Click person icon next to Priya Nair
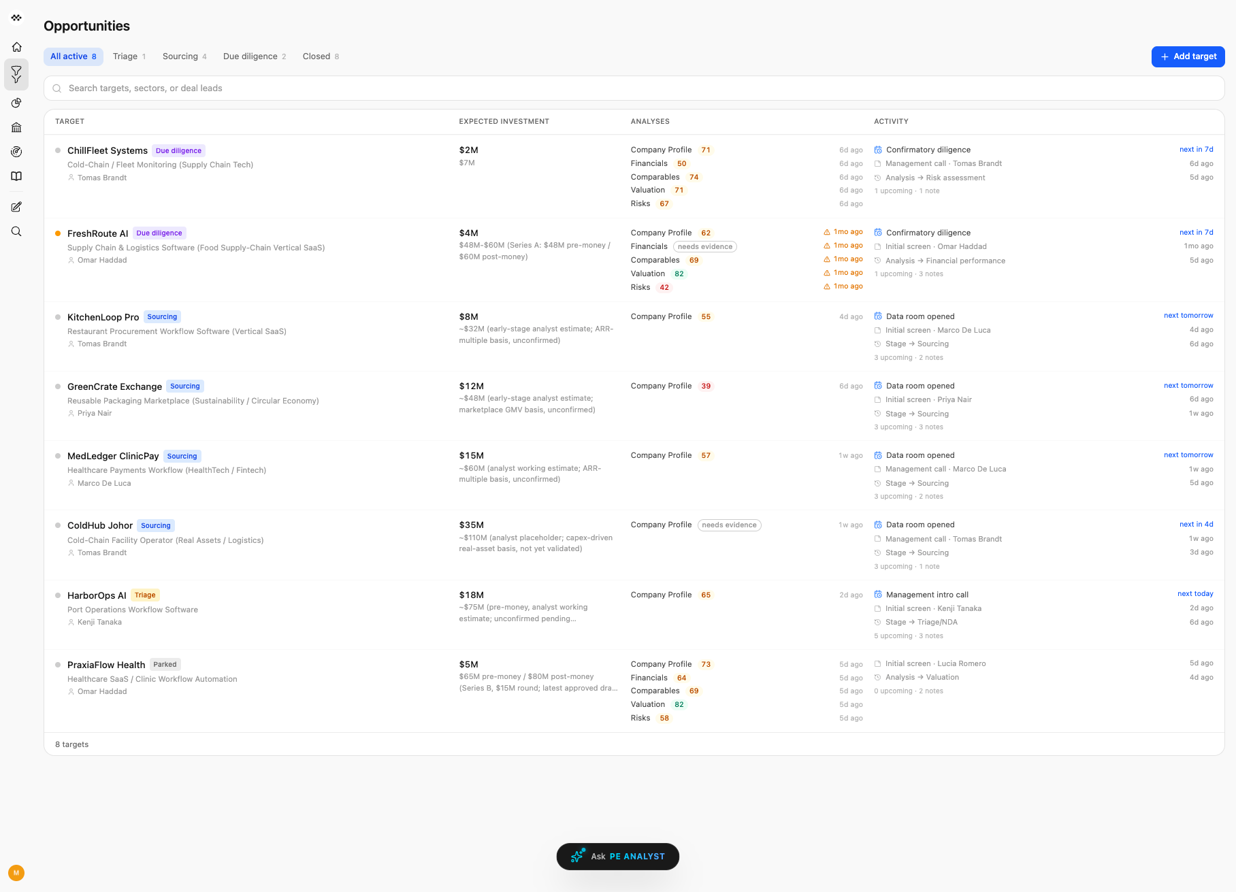 coord(71,413)
